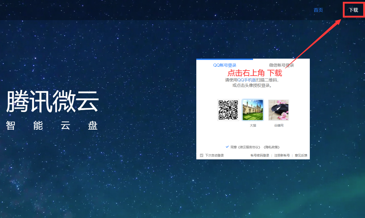
Task: Click the 大猫 account name label
Action: point(253,126)
